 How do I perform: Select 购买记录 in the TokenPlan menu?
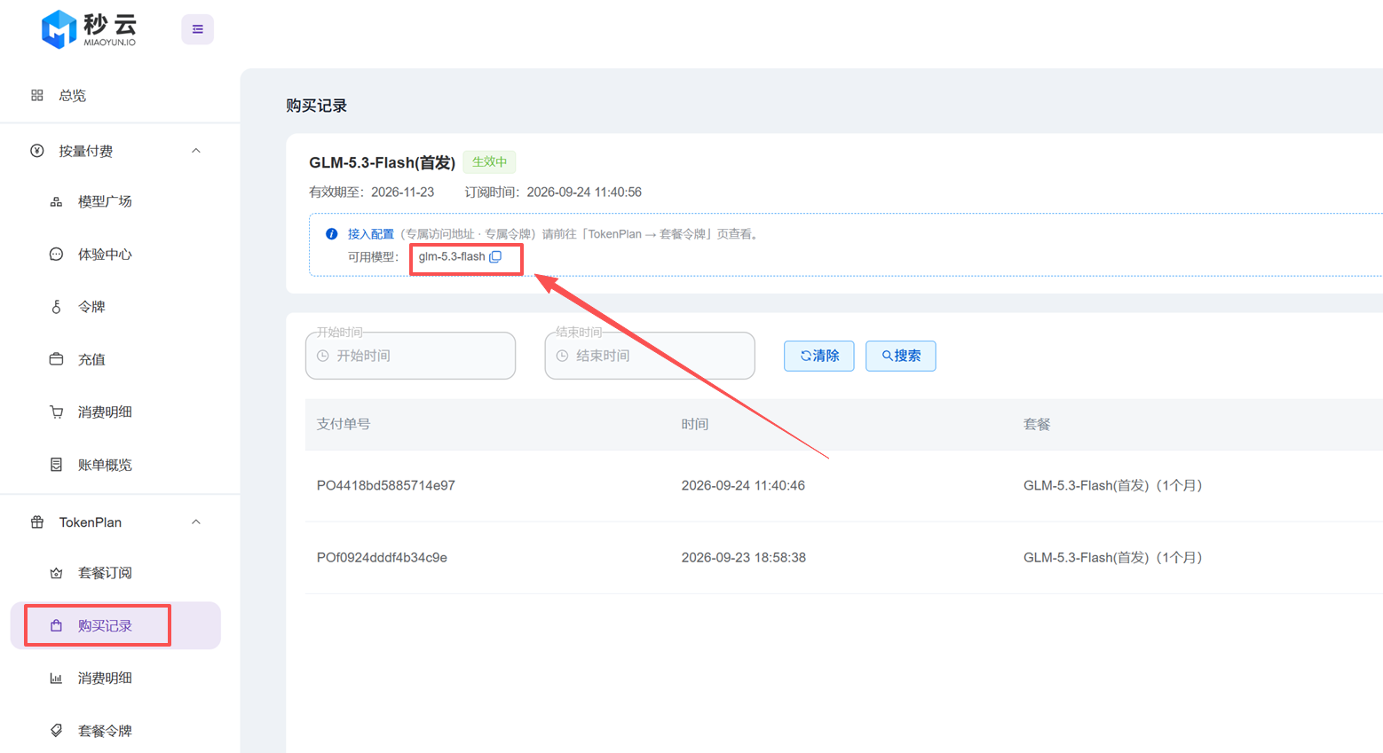pos(115,626)
